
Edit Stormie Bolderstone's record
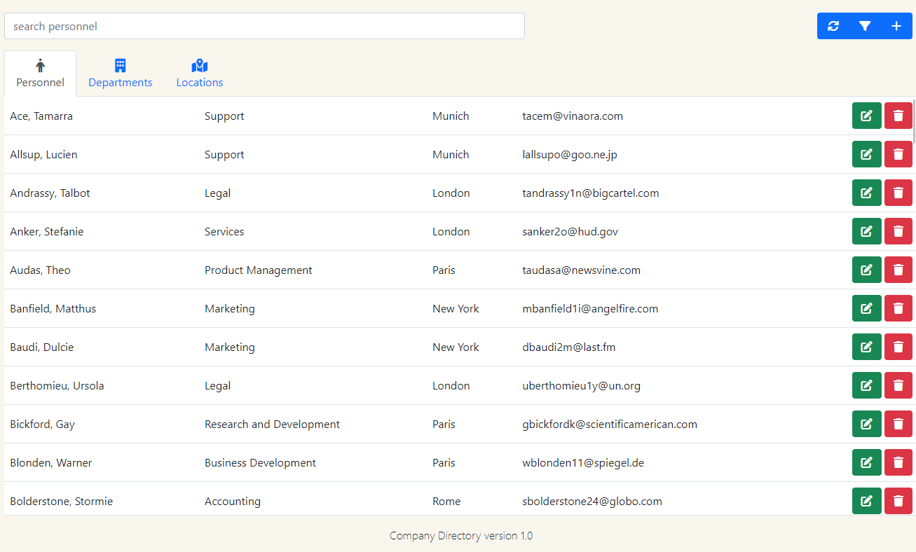(x=866, y=501)
